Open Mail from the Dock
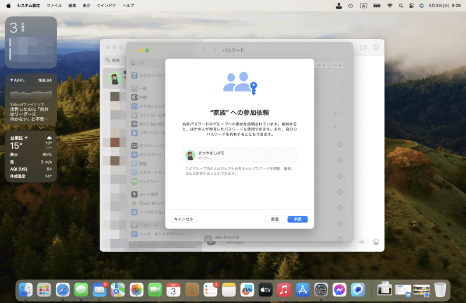 click(100, 290)
